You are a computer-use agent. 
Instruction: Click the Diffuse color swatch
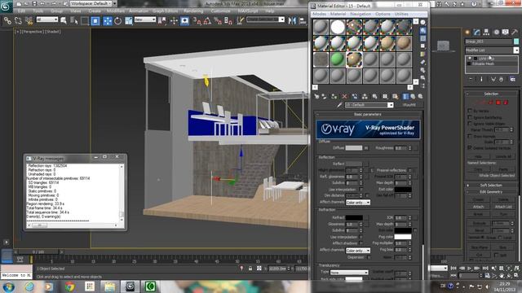pyautogui.click(x=353, y=148)
